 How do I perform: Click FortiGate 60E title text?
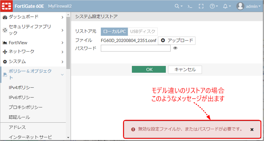(29, 7)
